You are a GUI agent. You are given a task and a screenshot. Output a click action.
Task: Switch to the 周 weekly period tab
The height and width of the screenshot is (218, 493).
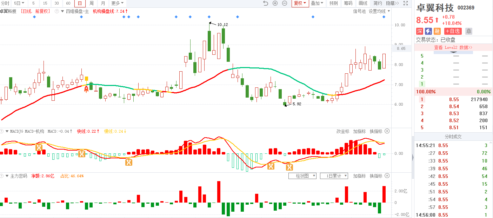92,3
